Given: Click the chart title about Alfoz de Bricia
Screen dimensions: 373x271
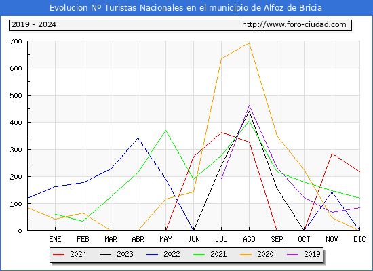Looking at the screenshot, I should pyautogui.click(x=186, y=8).
